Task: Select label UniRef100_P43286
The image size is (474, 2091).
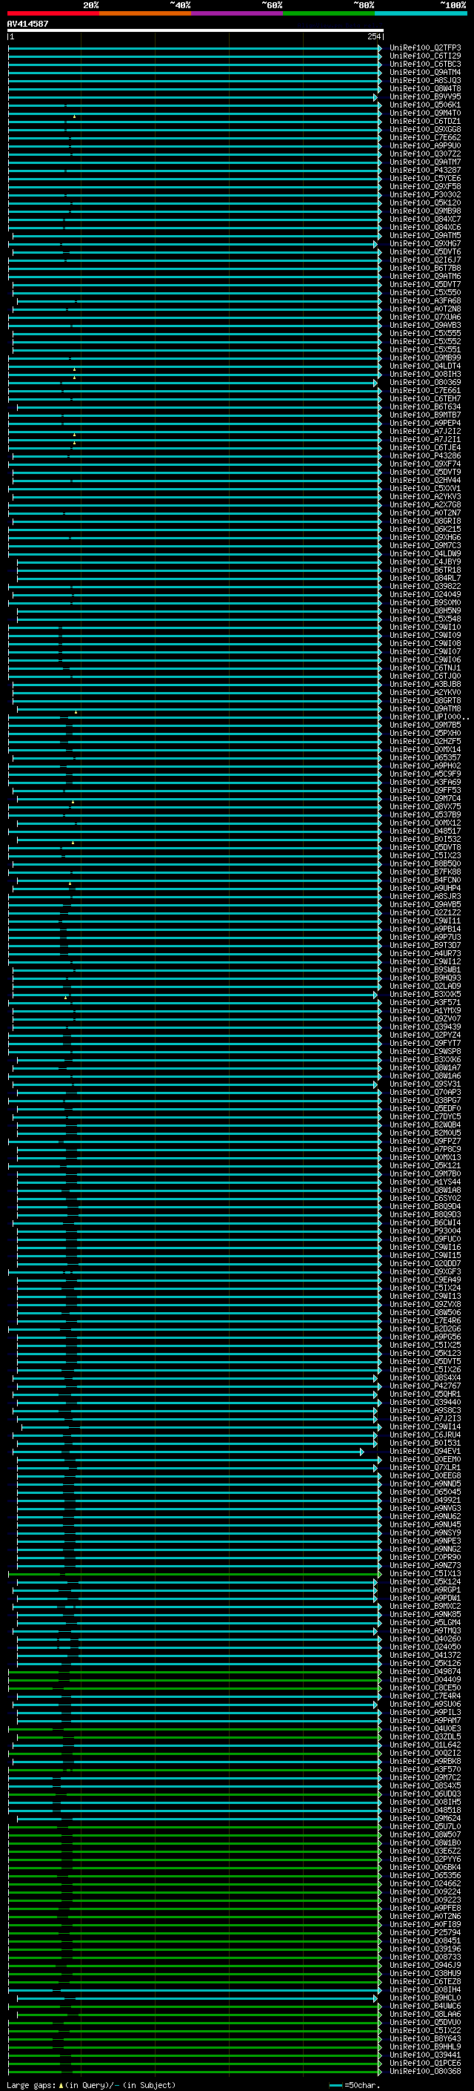Action: point(424,456)
